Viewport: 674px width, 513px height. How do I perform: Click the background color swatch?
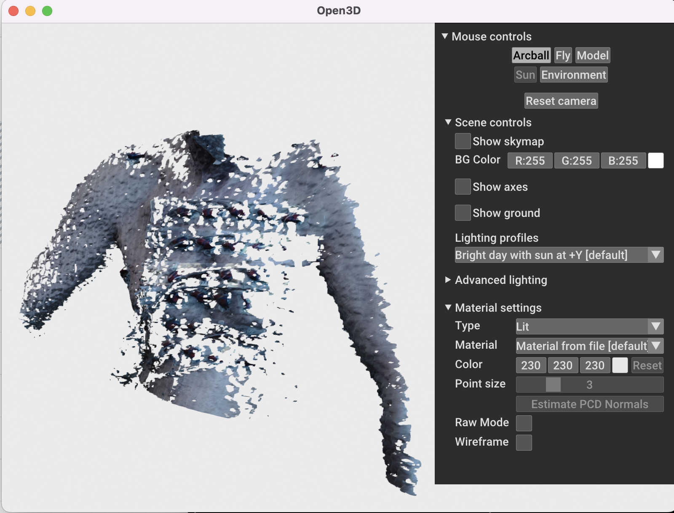(656, 160)
